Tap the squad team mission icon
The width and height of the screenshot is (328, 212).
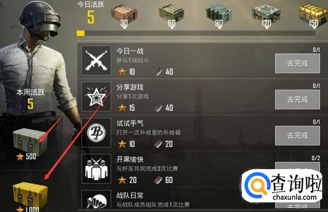coord(96,169)
